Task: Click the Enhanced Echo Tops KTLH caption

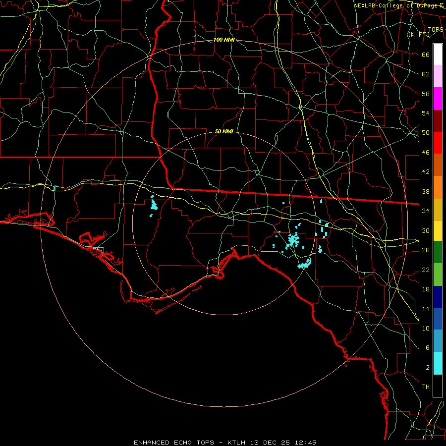Action: (225, 443)
